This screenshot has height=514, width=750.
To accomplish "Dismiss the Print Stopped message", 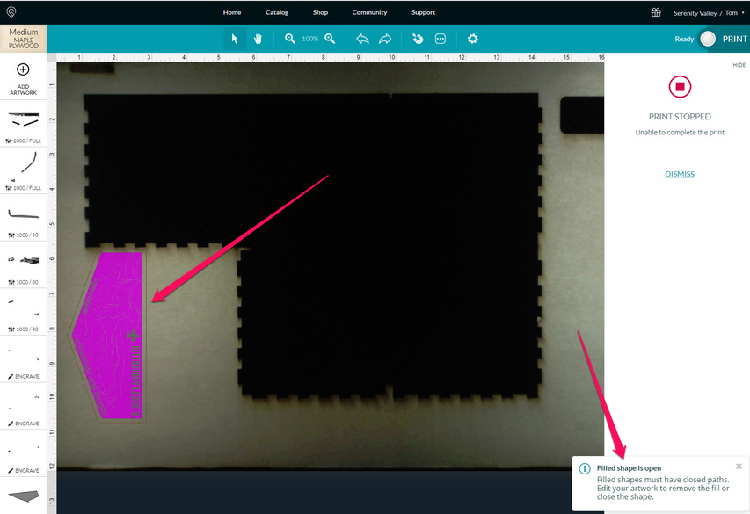I will pyautogui.click(x=679, y=174).
